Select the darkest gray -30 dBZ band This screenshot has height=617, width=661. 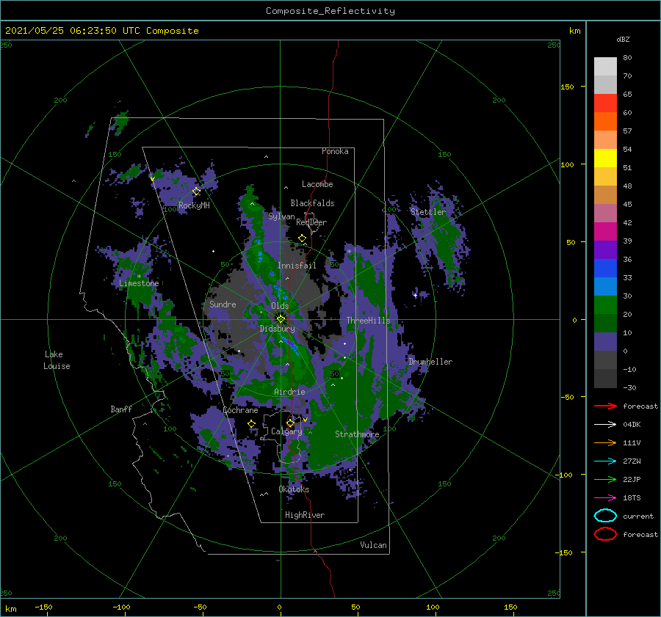point(605,379)
